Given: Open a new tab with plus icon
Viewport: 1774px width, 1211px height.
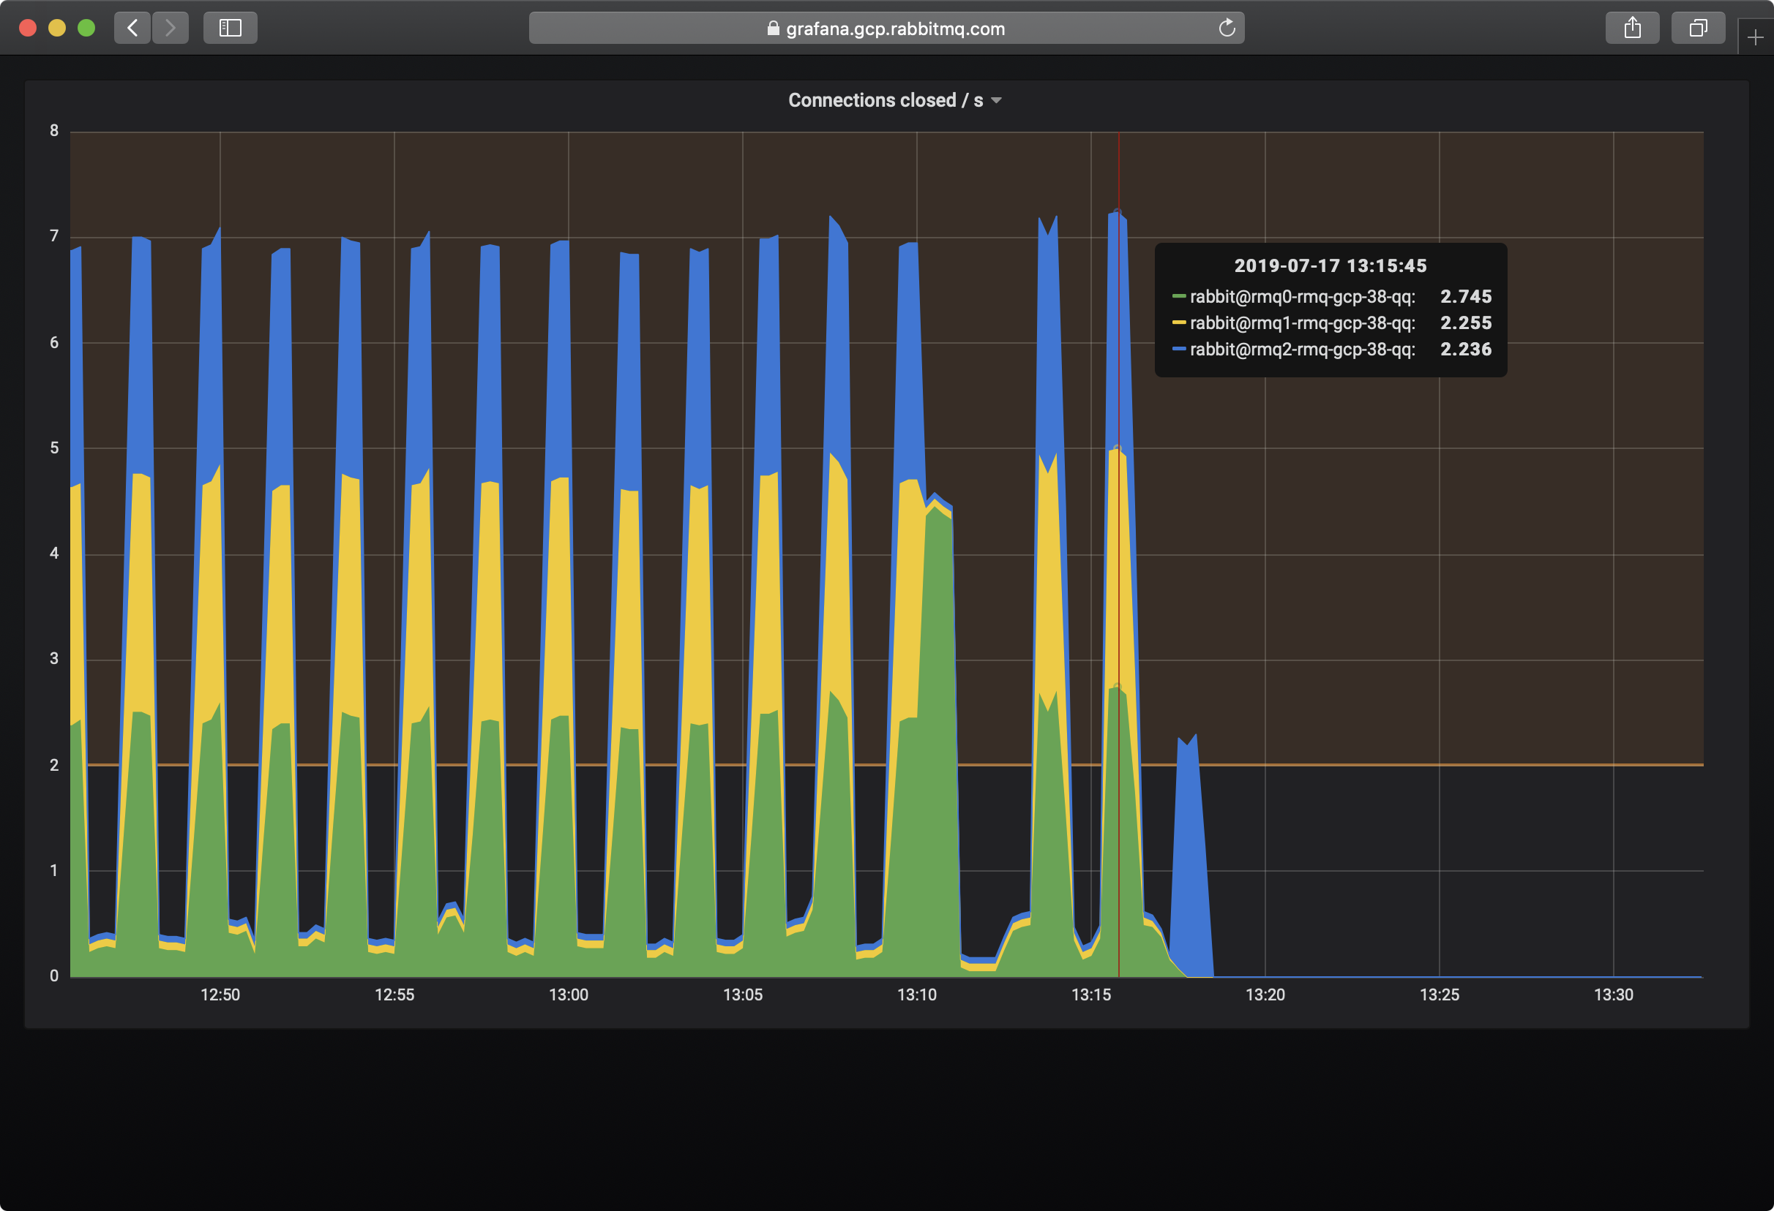Looking at the screenshot, I should [1755, 37].
